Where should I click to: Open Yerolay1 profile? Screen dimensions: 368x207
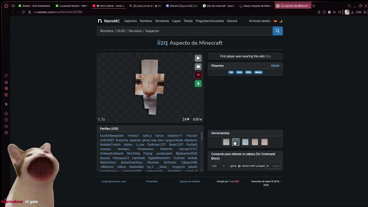pyautogui.click(x=133, y=136)
